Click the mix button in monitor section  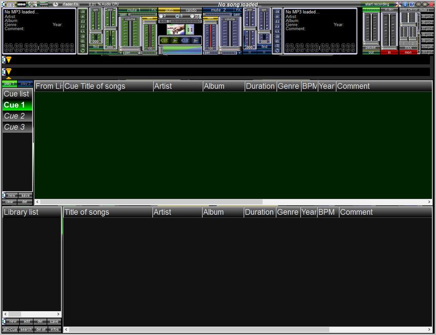tap(408, 48)
